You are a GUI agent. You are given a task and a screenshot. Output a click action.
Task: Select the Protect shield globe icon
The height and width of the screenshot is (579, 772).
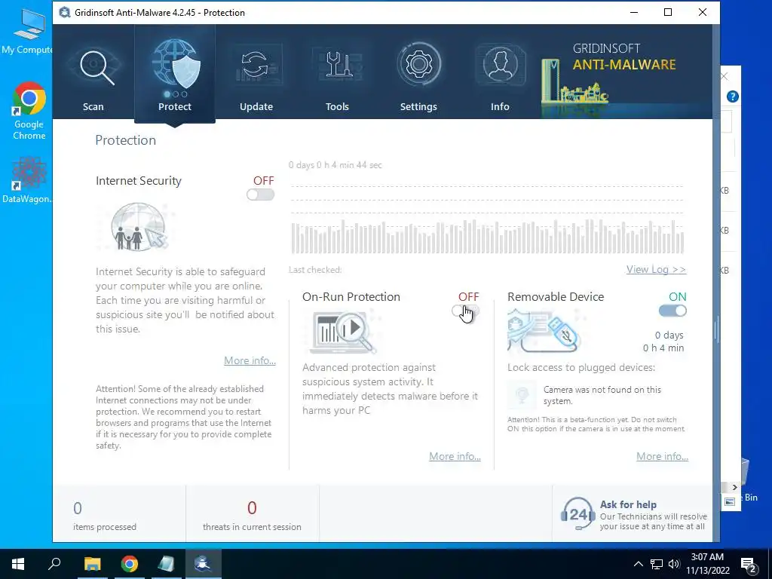176,63
